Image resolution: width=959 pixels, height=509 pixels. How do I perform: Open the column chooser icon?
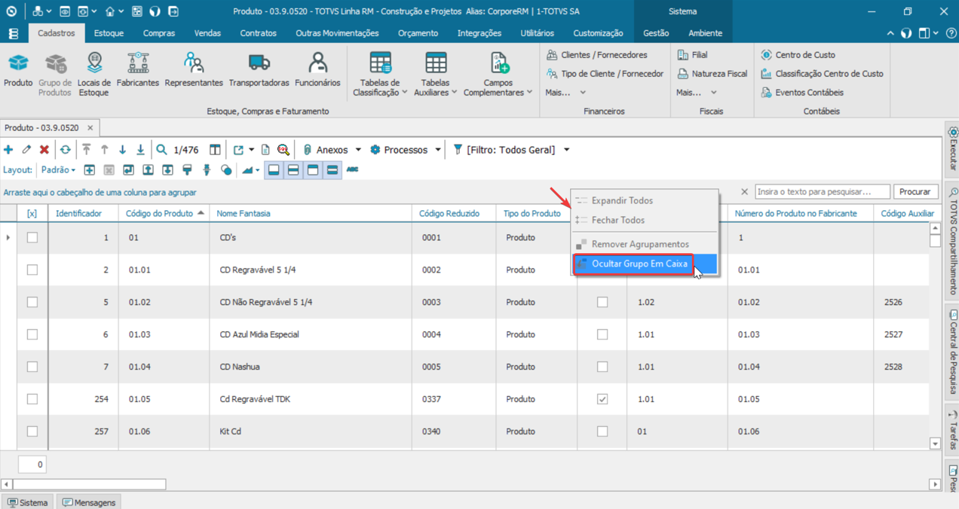(x=215, y=150)
